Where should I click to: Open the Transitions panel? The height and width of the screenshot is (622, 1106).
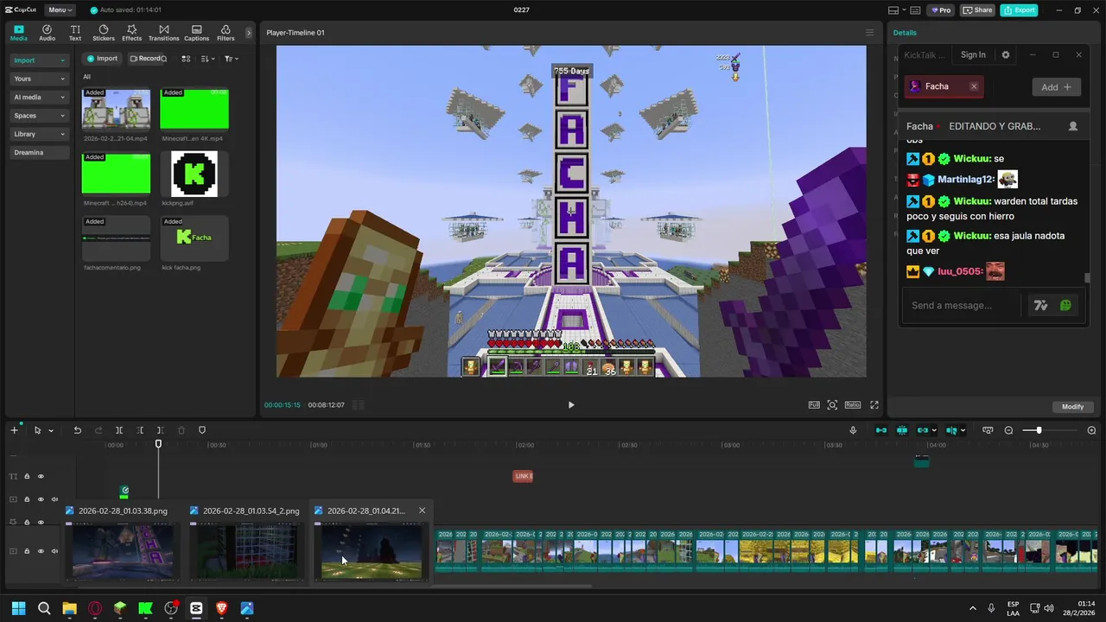point(163,33)
